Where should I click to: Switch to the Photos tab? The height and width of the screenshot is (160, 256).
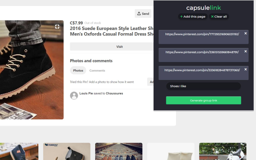point(78,70)
